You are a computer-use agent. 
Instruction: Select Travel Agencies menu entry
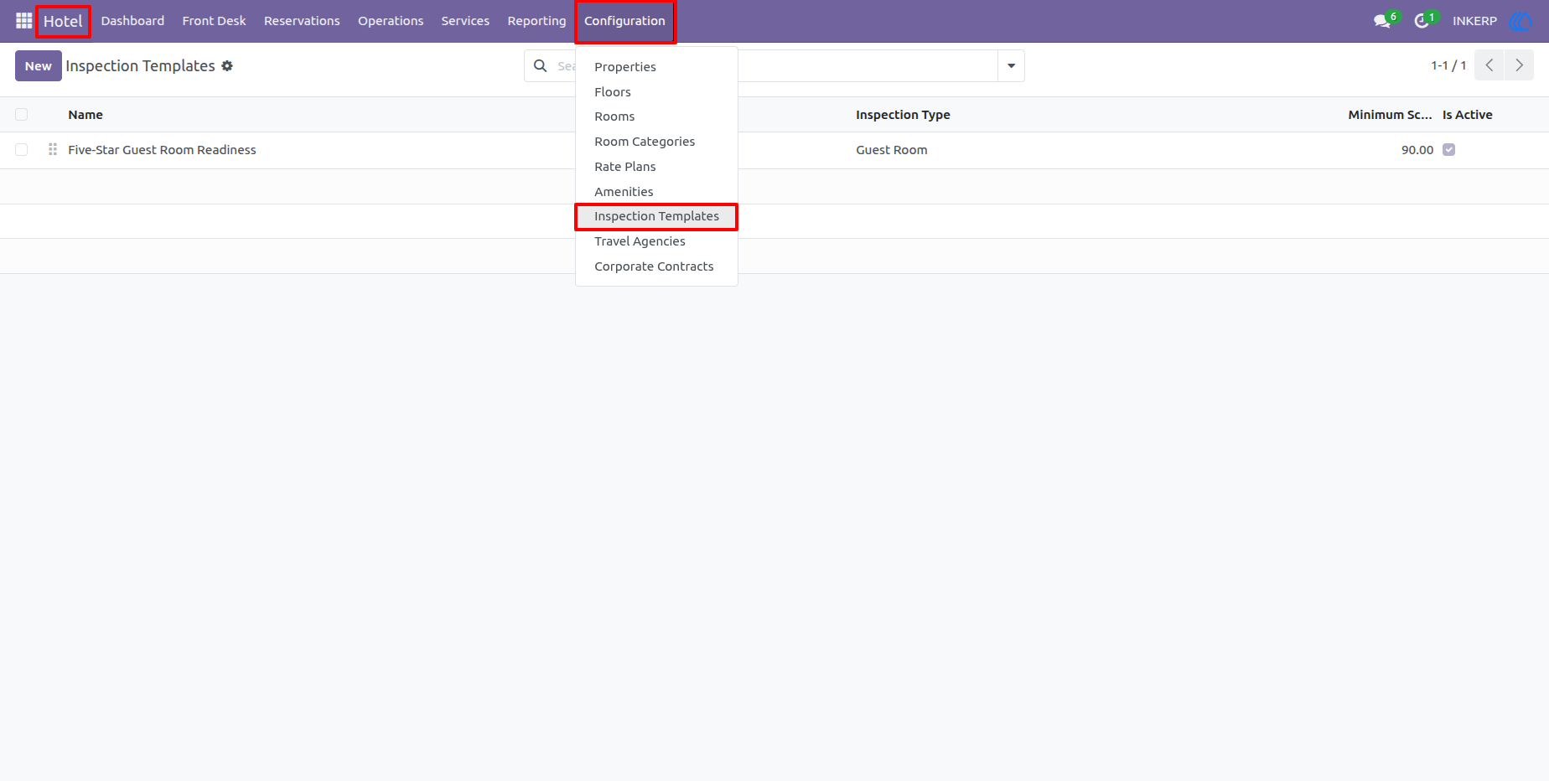point(656,241)
